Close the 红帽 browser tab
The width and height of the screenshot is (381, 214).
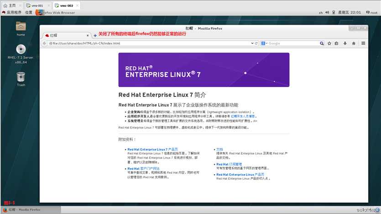click(88, 36)
